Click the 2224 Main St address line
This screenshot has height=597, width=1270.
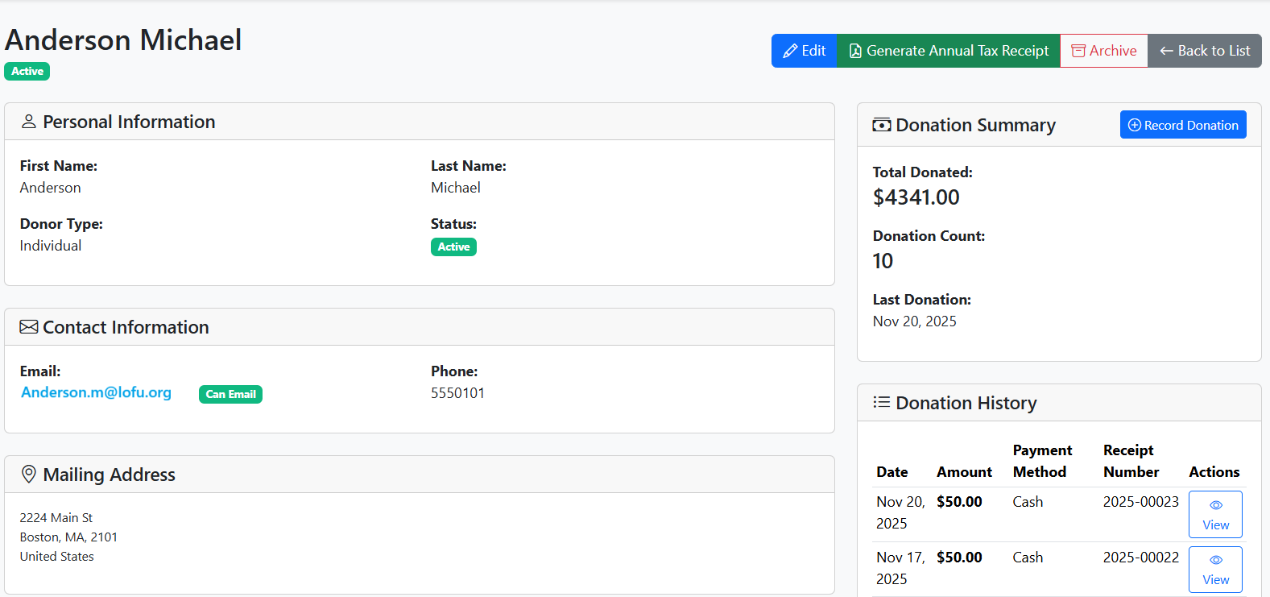[56, 517]
